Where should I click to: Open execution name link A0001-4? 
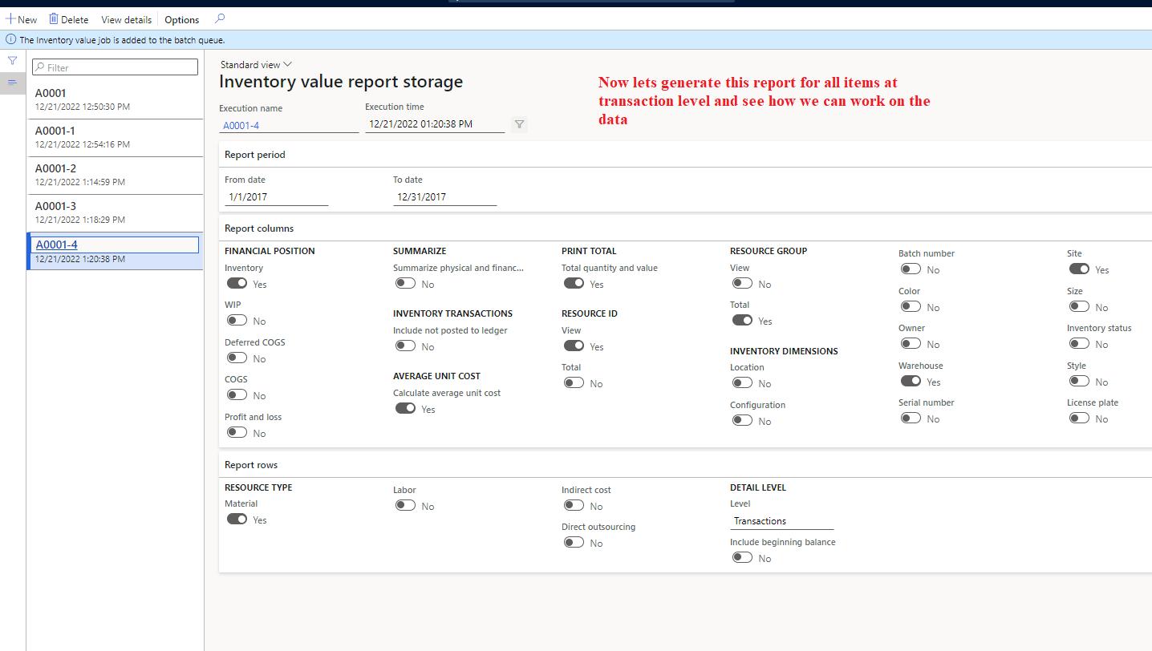tap(243, 126)
